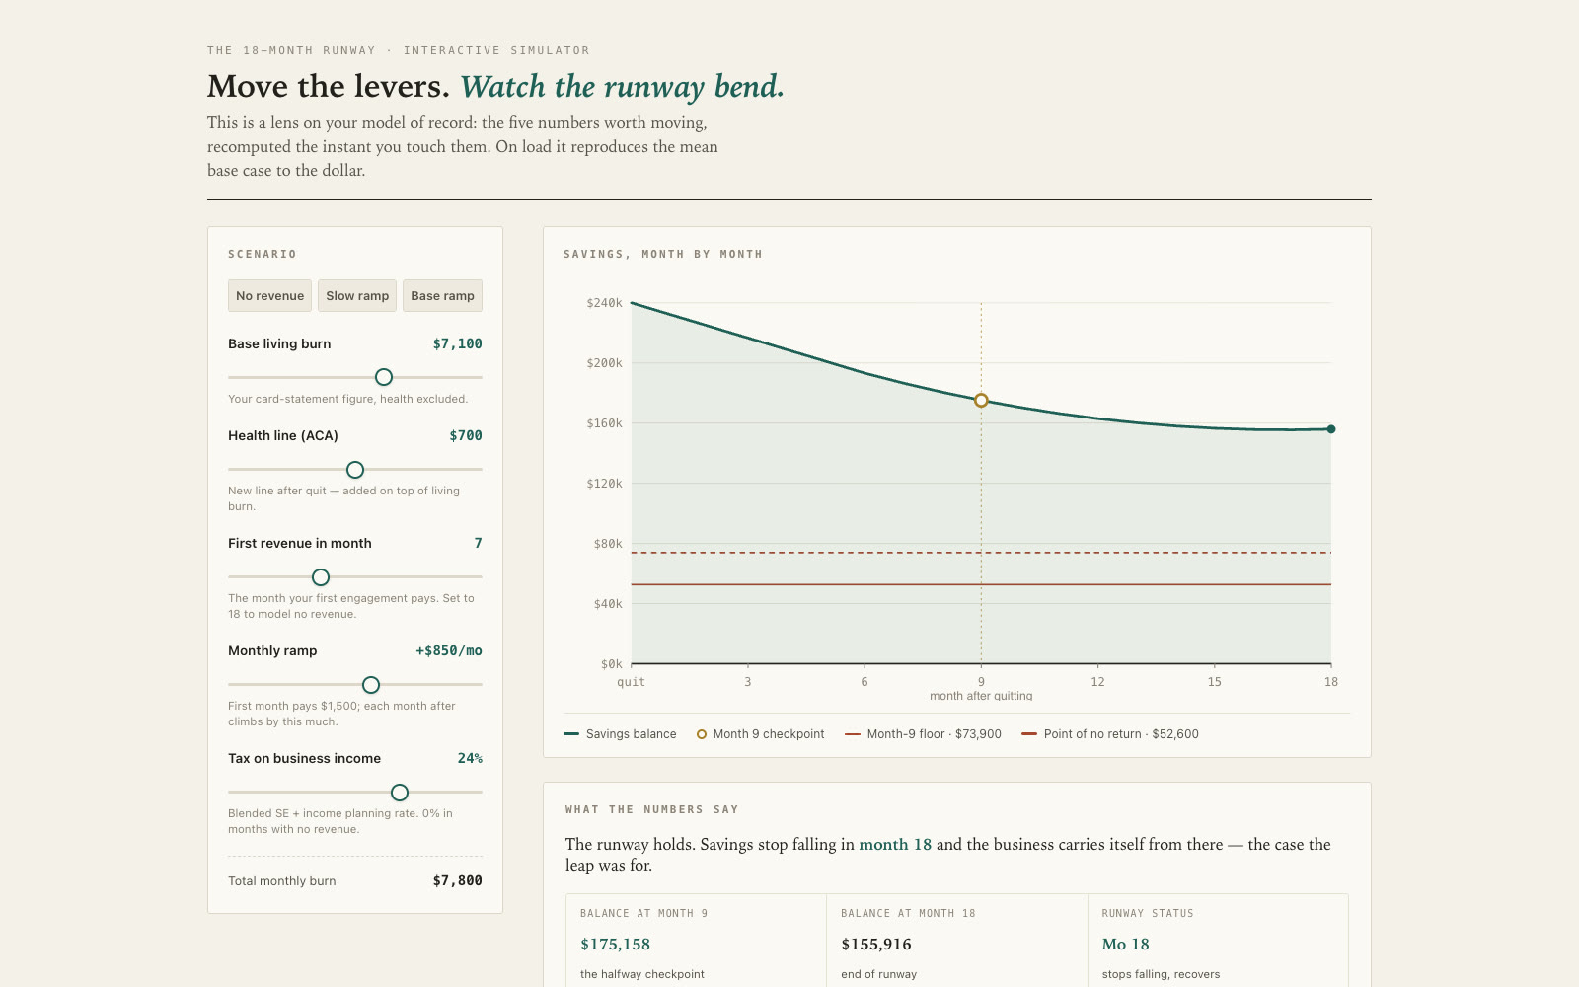Screen dimensions: 1579x987
Task: Click the Point of no return · $52,600 text
Action: [1121, 734]
